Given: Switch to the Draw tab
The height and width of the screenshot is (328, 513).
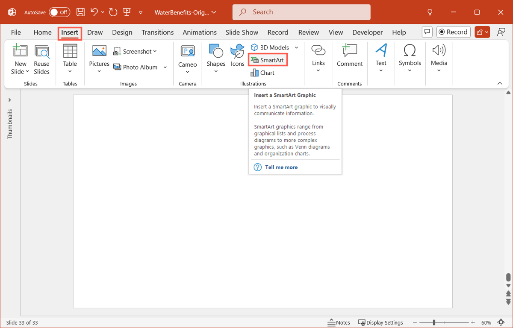Looking at the screenshot, I should click(x=95, y=32).
